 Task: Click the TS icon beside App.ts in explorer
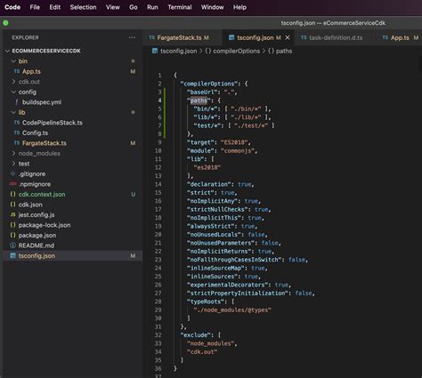coord(17,71)
